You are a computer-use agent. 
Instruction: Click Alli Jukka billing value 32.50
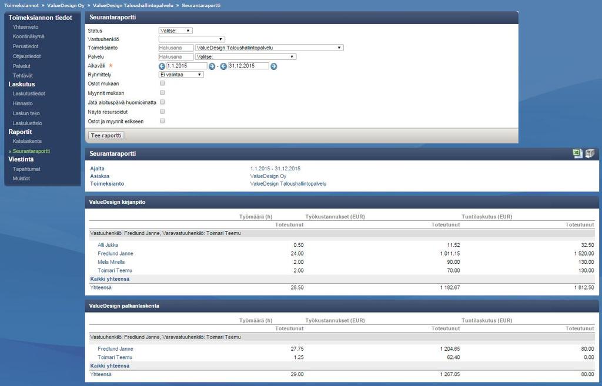point(587,245)
